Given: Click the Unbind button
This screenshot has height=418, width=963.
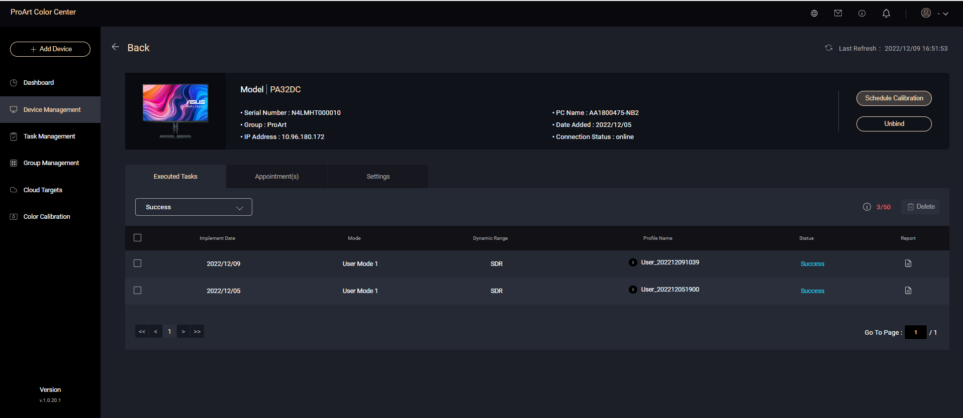Looking at the screenshot, I should pyautogui.click(x=894, y=124).
